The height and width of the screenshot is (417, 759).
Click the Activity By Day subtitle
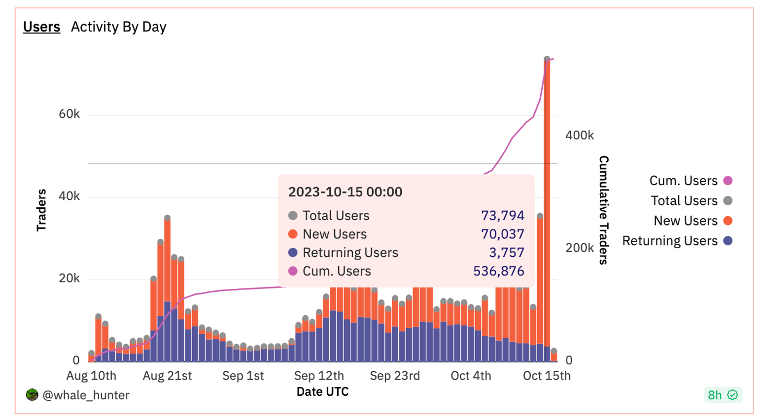tap(119, 27)
